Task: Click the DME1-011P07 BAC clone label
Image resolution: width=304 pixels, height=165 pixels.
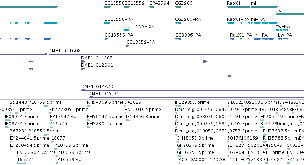Action: [97, 58]
